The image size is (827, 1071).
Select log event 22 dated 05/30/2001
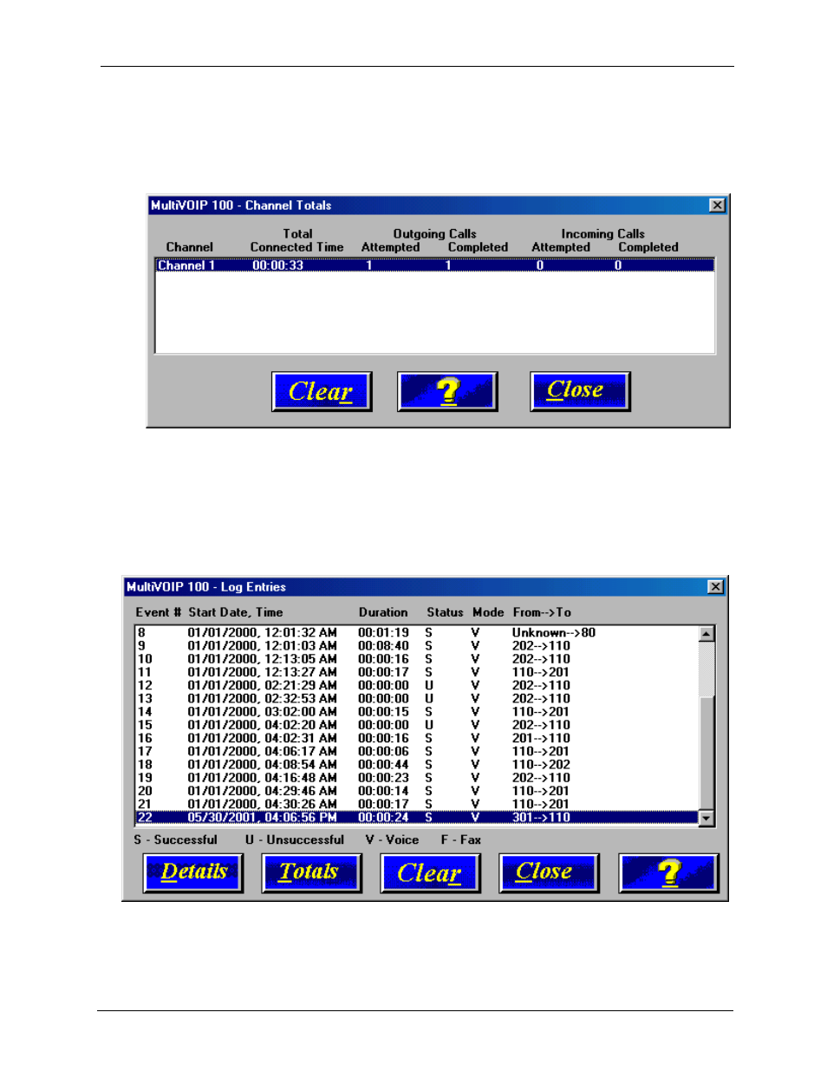[x=417, y=817]
